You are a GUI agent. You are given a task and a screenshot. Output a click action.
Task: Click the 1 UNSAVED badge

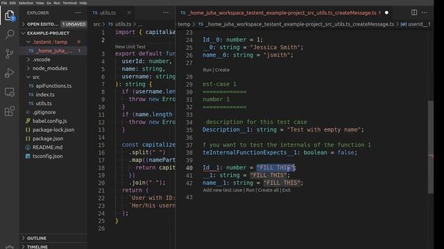[x=74, y=24]
